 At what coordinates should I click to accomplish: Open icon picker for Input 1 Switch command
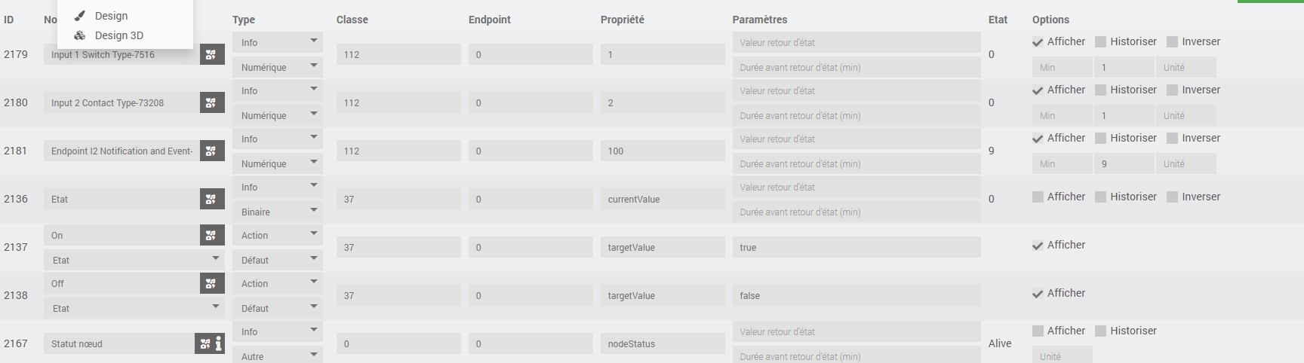(211, 54)
